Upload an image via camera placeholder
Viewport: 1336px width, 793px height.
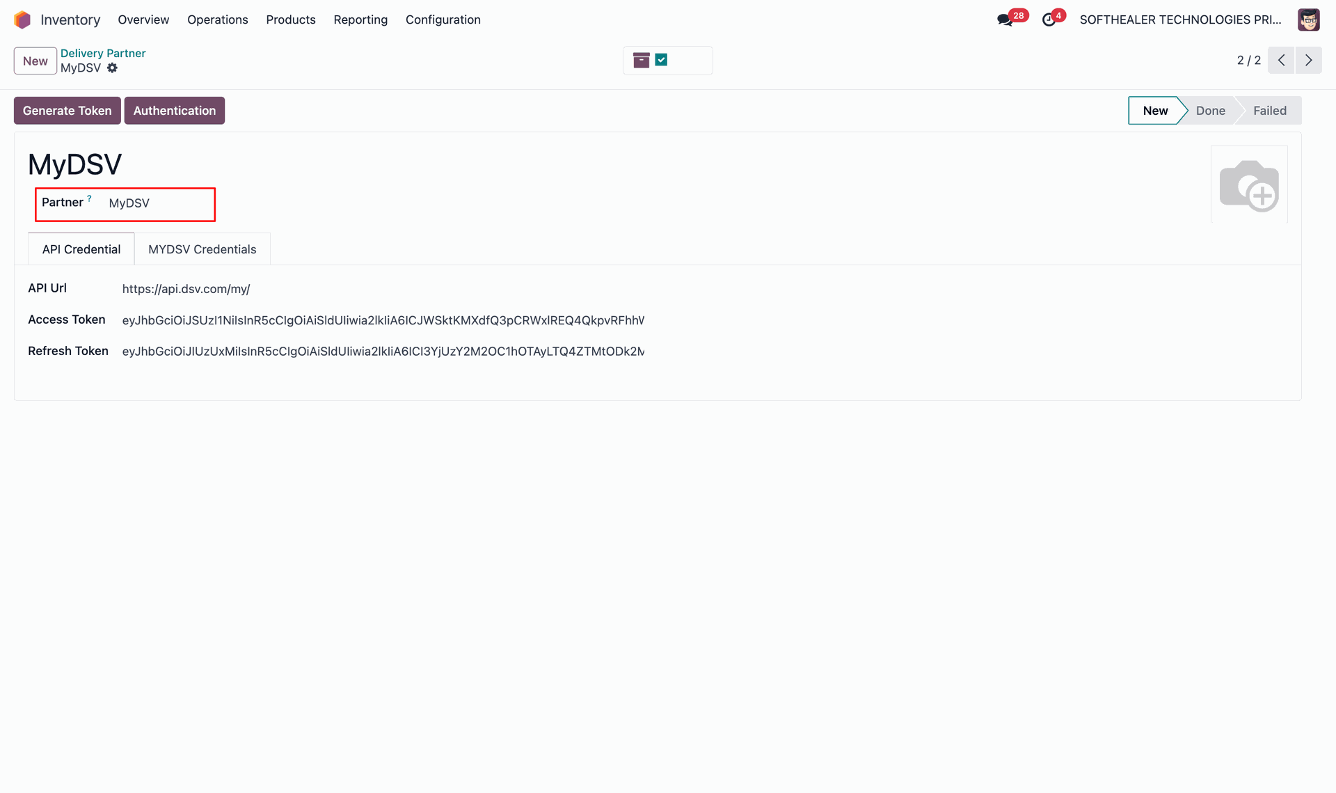coord(1249,184)
